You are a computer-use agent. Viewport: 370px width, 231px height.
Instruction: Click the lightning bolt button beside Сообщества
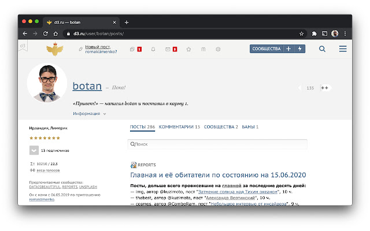(x=299, y=49)
